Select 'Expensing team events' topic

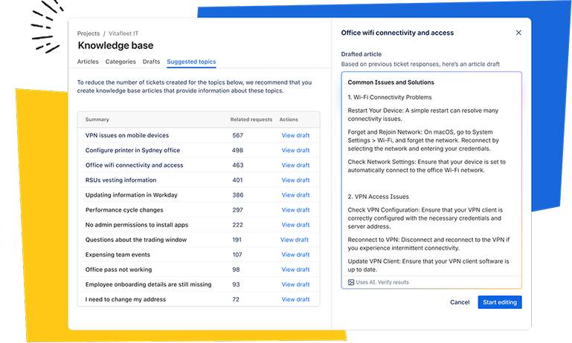point(118,255)
